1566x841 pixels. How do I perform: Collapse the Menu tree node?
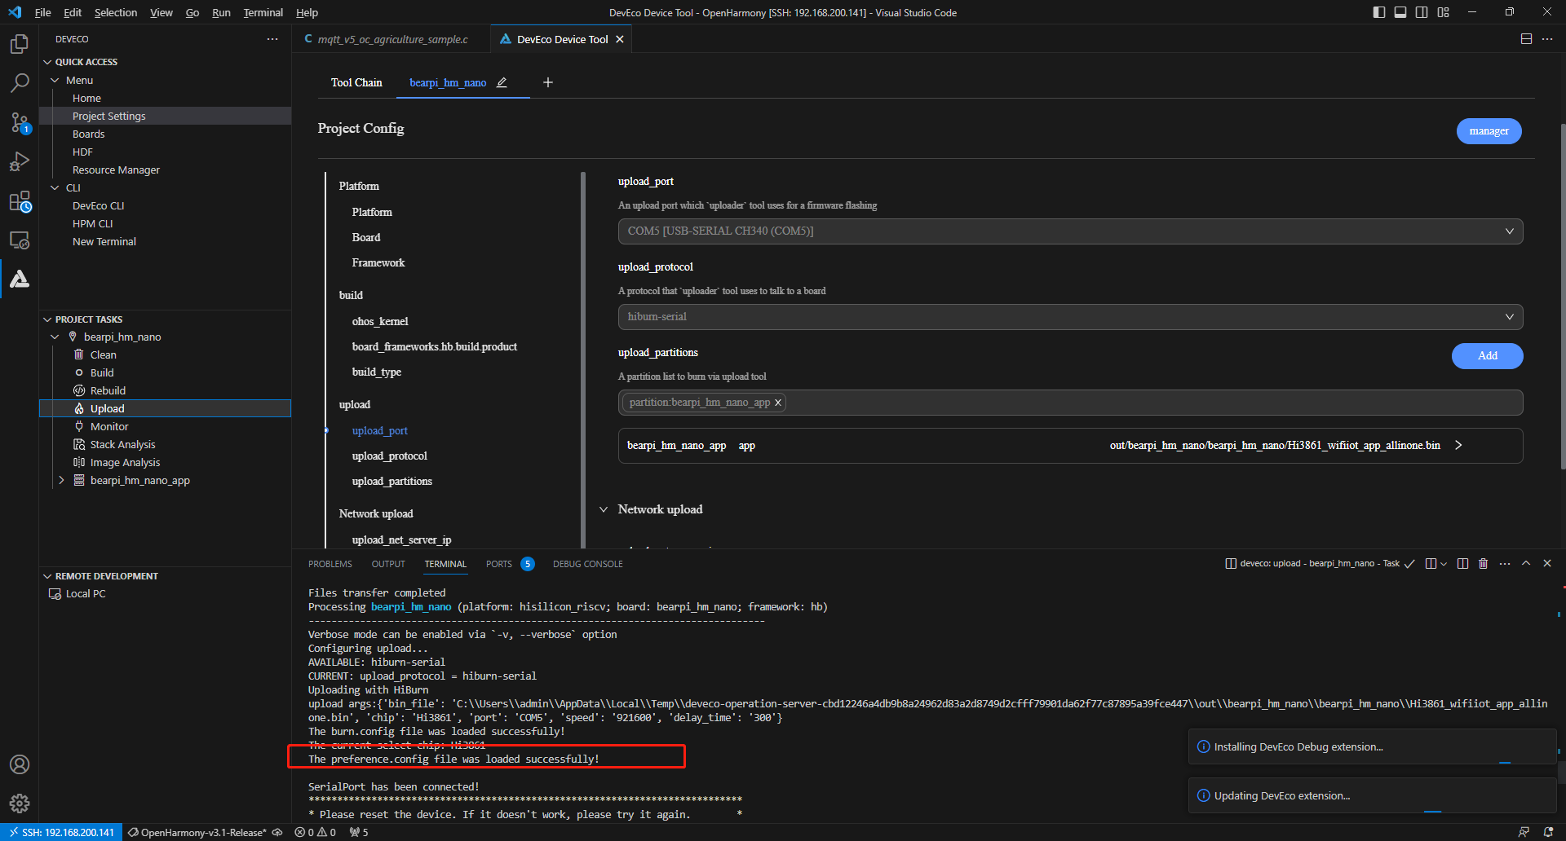coord(55,80)
